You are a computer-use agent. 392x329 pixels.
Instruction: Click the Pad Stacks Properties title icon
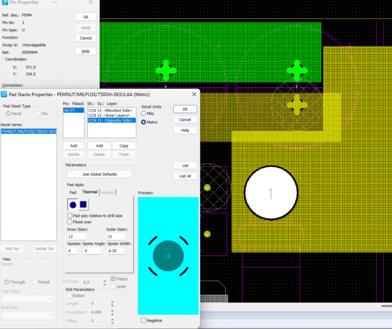coord(5,95)
